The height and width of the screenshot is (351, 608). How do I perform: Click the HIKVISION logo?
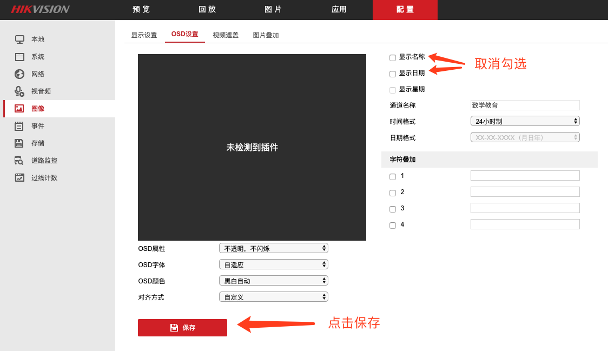[40, 10]
